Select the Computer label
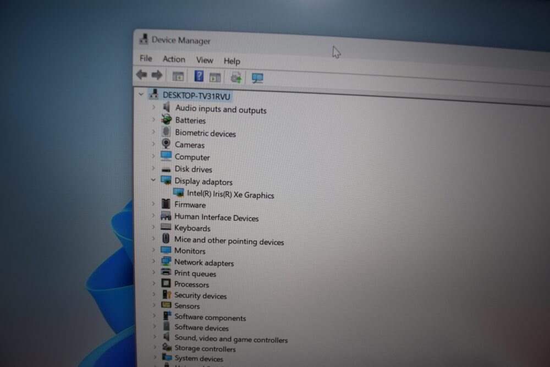This screenshot has height=367, width=550. [192, 157]
